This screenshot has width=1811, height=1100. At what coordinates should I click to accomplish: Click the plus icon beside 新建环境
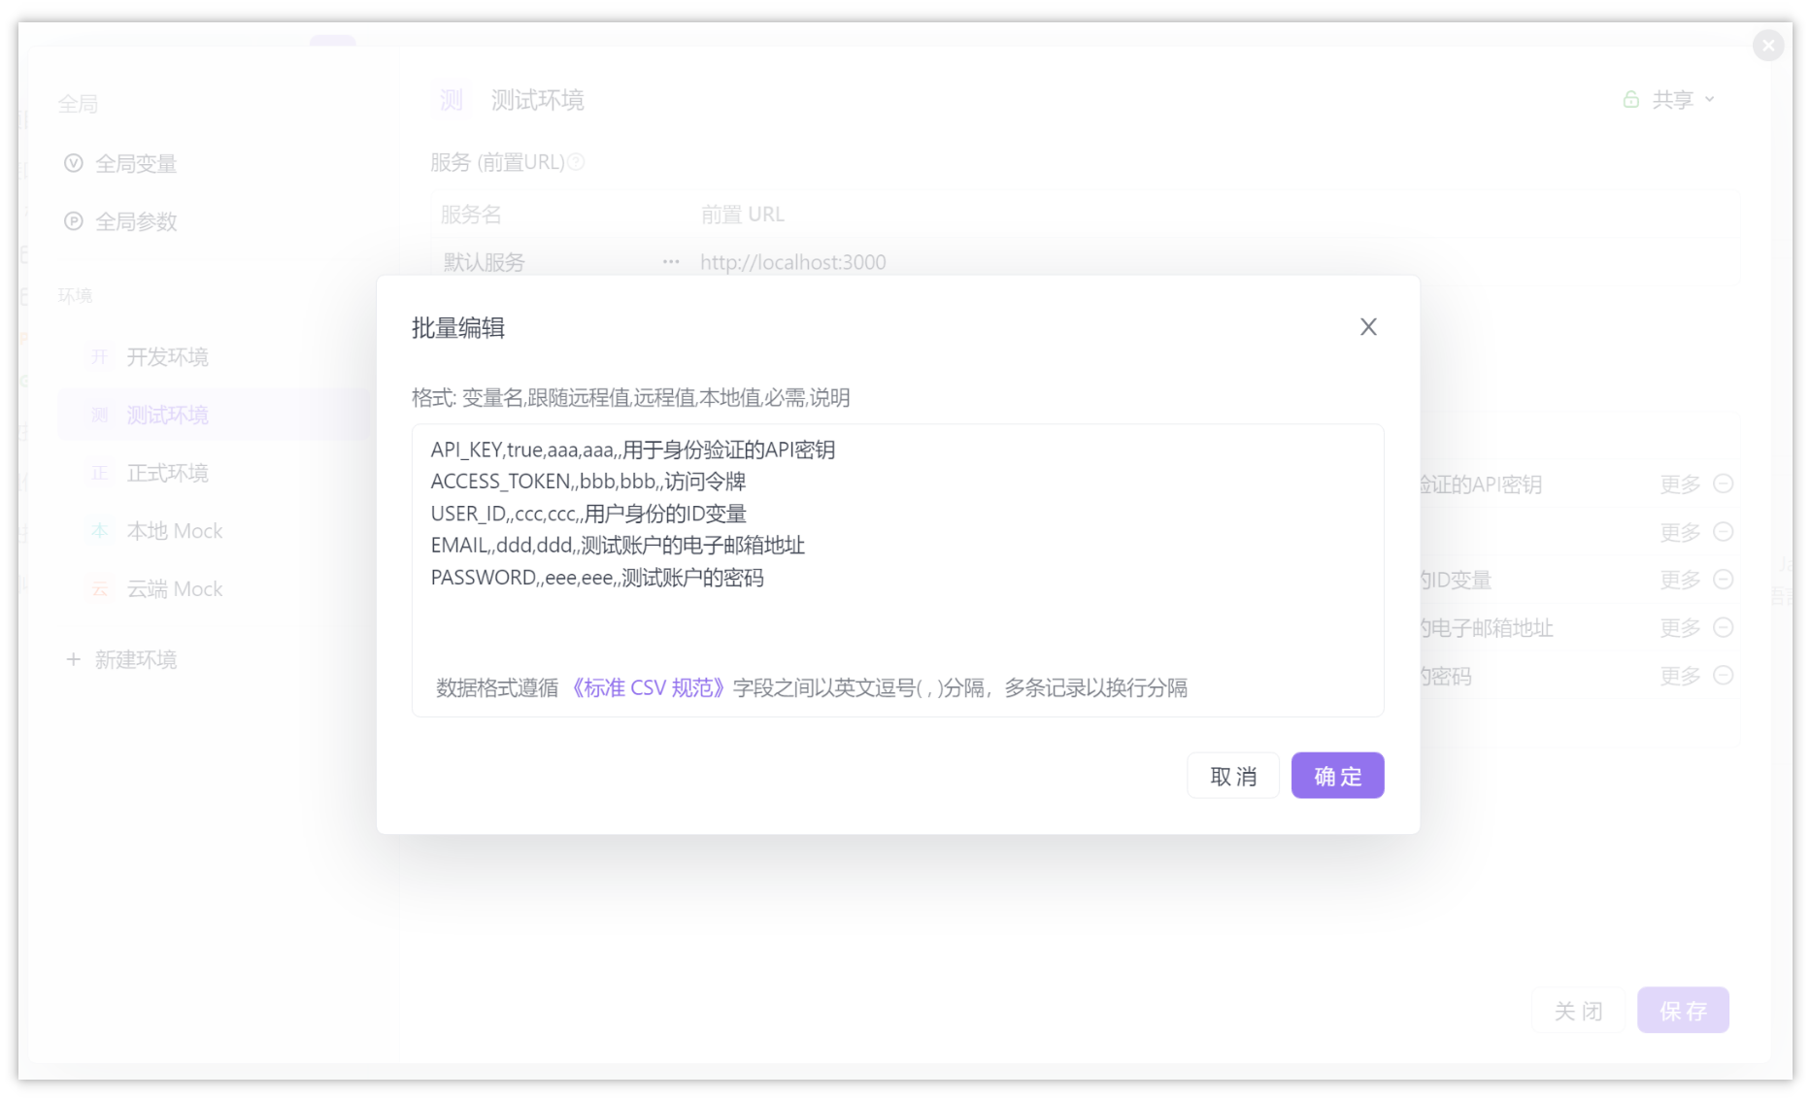73,659
